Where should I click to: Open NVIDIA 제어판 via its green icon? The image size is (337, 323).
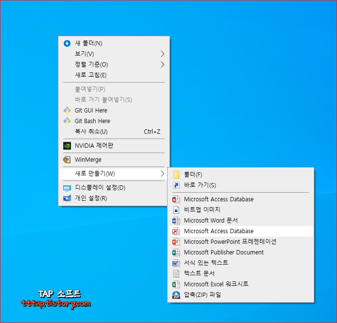(x=67, y=146)
